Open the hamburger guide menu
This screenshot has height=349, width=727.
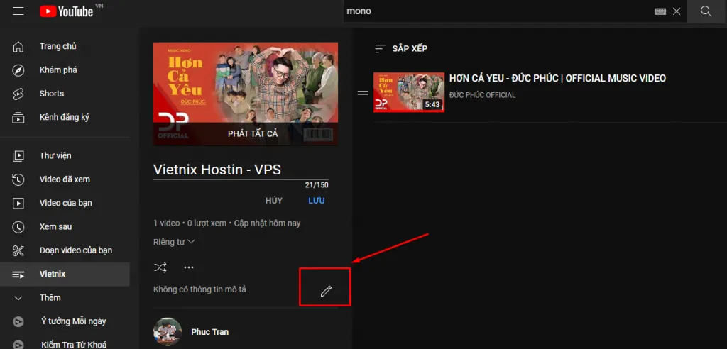(x=18, y=11)
